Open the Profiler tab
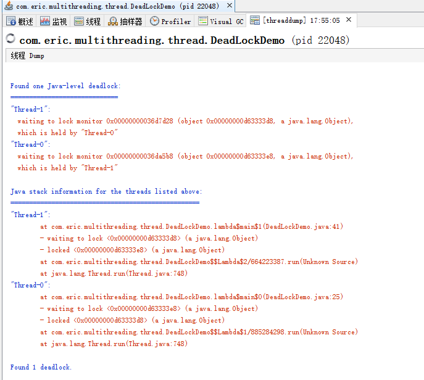This screenshot has width=424, height=380. coord(170,21)
